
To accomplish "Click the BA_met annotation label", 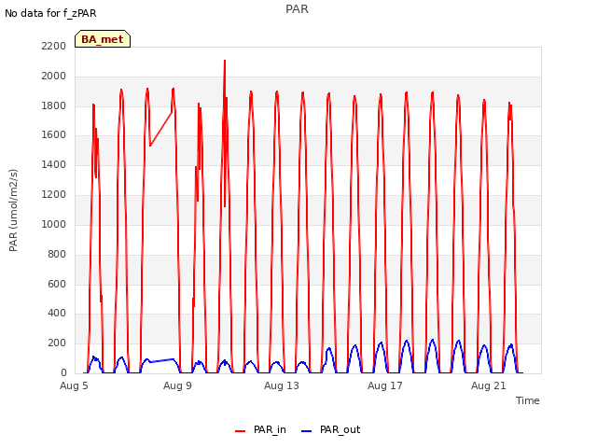I will [x=103, y=39].
